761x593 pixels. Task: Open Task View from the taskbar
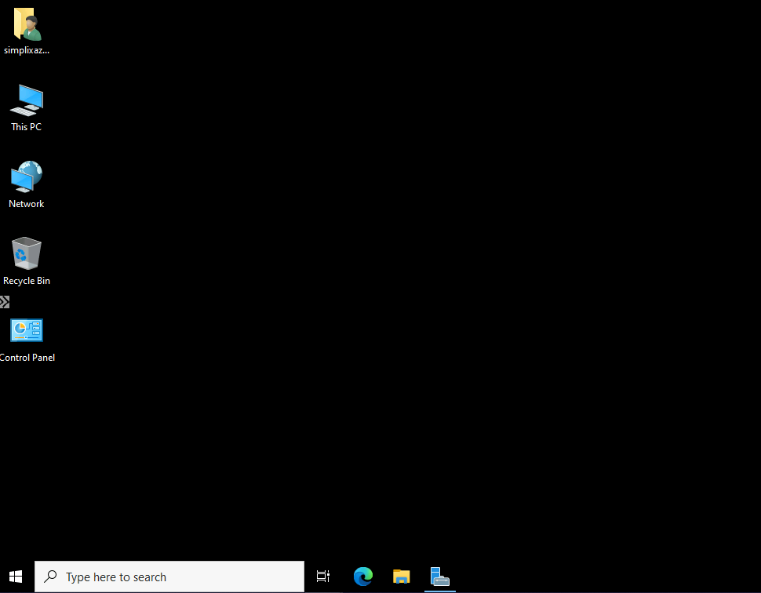[x=323, y=577]
